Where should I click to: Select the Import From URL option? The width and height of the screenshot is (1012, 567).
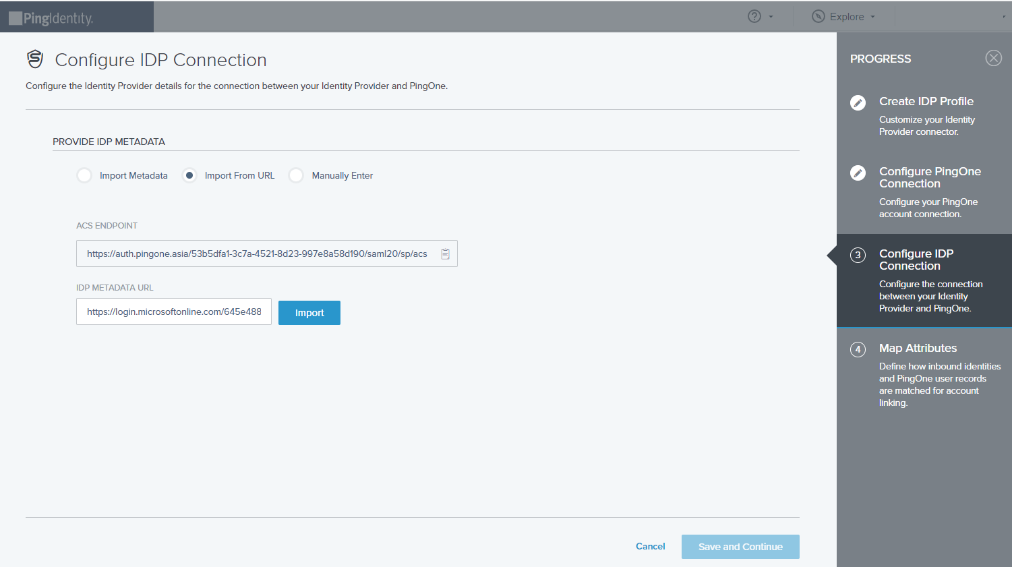click(x=189, y=175)
